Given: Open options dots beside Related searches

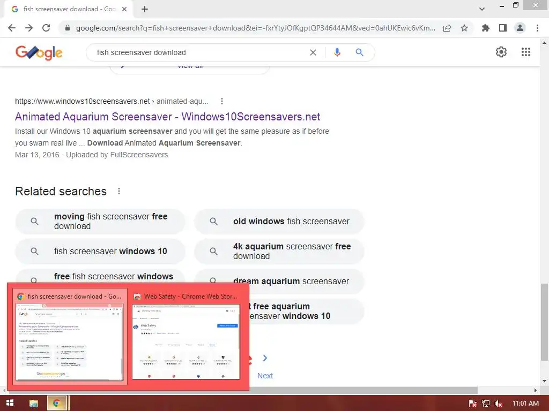Looking at the screenshot, I should click(119, 191).
